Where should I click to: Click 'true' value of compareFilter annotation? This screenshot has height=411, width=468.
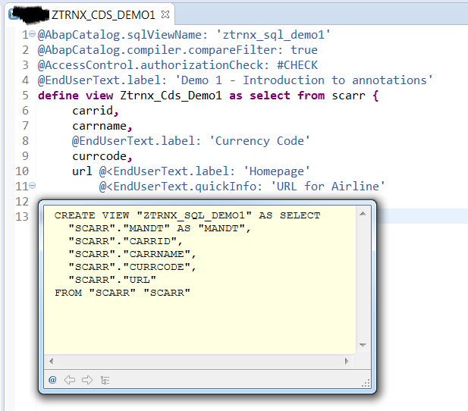click(304, 50)
